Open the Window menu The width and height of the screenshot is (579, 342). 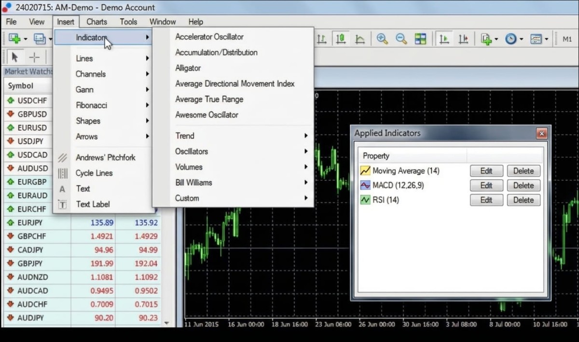[163, 22]
